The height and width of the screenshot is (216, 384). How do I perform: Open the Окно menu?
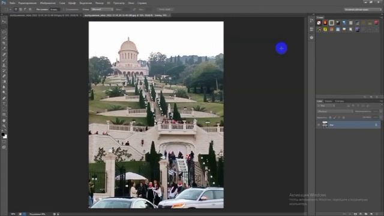(x=131, y=3)
